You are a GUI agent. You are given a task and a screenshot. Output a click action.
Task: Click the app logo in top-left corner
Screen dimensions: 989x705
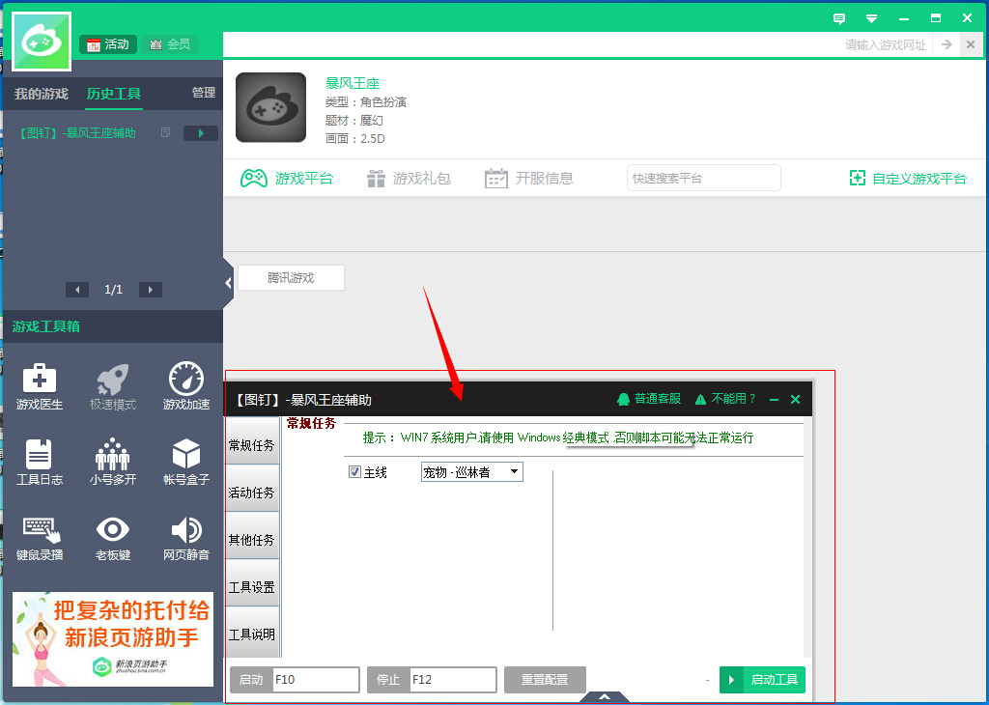pyautogui.click(x=42, y=42)
